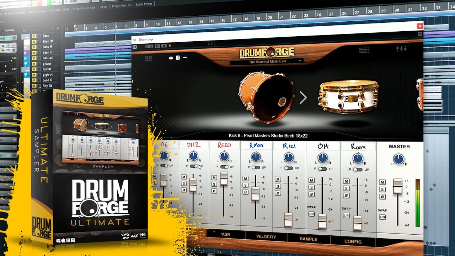The height and width of the screenshot is (256, 455).
Task: Toggle the P/UP switch on OH channel
Action: pyautogui.click(x=322, y=169)
